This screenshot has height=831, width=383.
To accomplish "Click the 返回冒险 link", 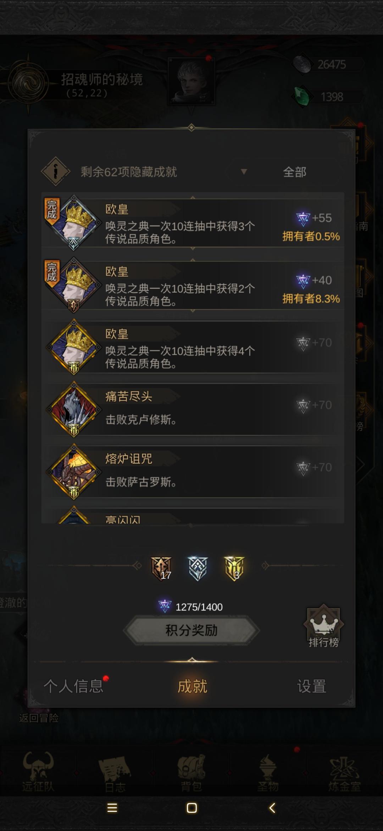I will pyautogui.click(x=39, y=718).
